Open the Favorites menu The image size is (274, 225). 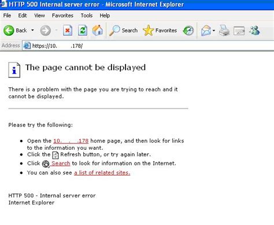62,16
